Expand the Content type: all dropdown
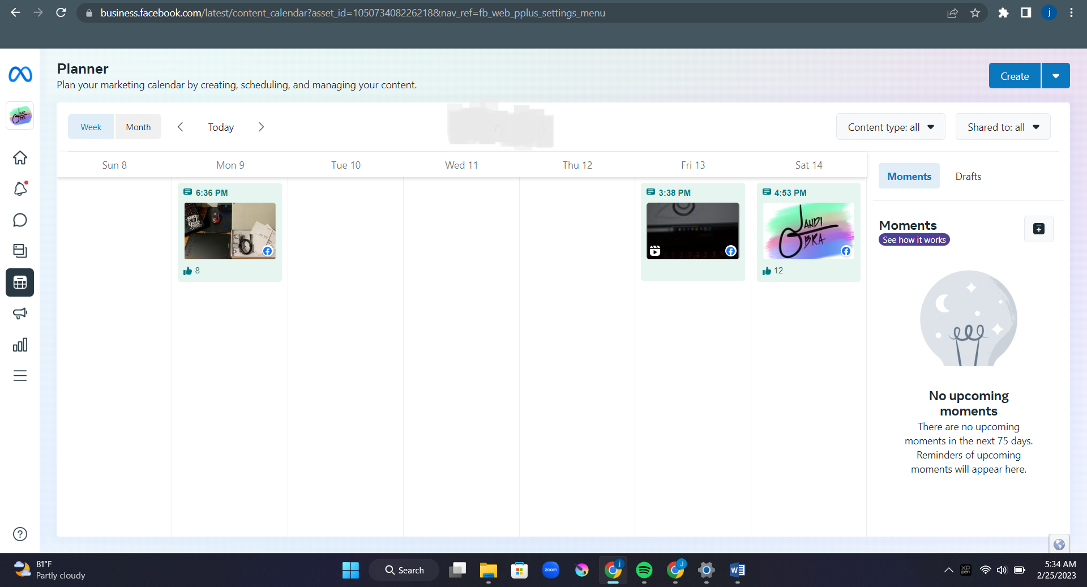This screenshot has height=587, width=1087. (x=891, y=127)
